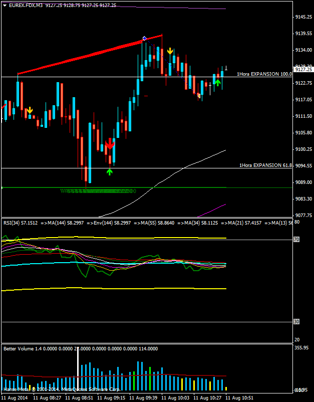Select green up arrow below the lowest candle
This screenshot has height=402, width=314.
[110, 172]
